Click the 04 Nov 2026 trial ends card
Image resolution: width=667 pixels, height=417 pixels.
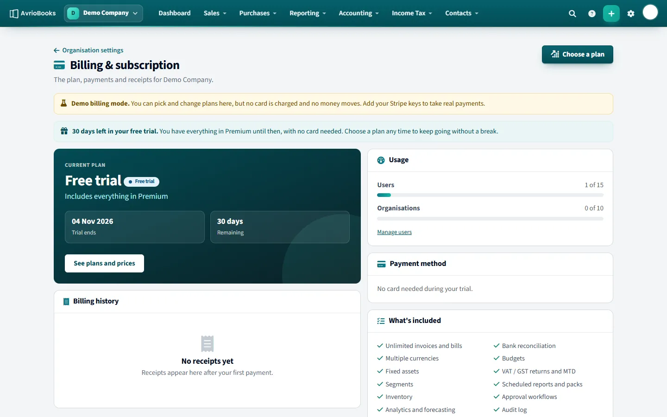click(x=135, y=227)
